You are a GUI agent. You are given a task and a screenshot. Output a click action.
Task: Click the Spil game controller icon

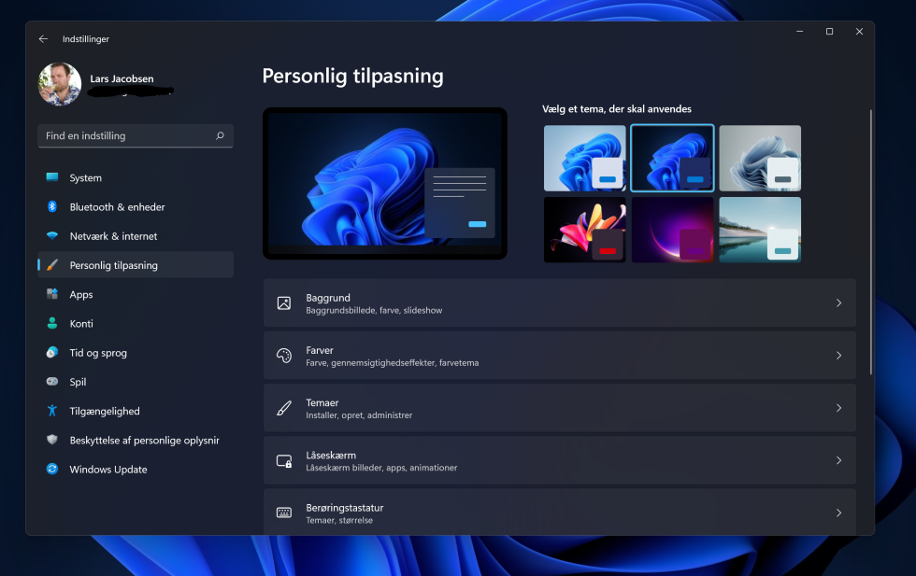click(x=52, y=381)
